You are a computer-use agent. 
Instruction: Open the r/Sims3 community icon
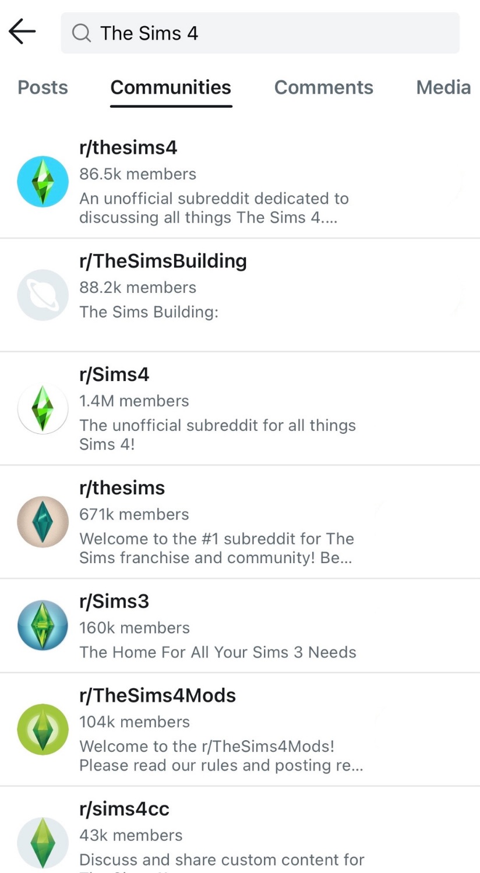coord(42,624)
